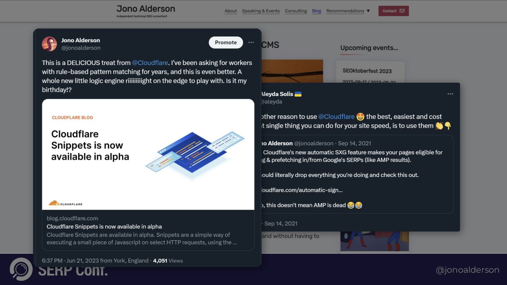Open the Recommendations menu item
The width and height of the screenshot is (507, 285).
coord(345,11)
